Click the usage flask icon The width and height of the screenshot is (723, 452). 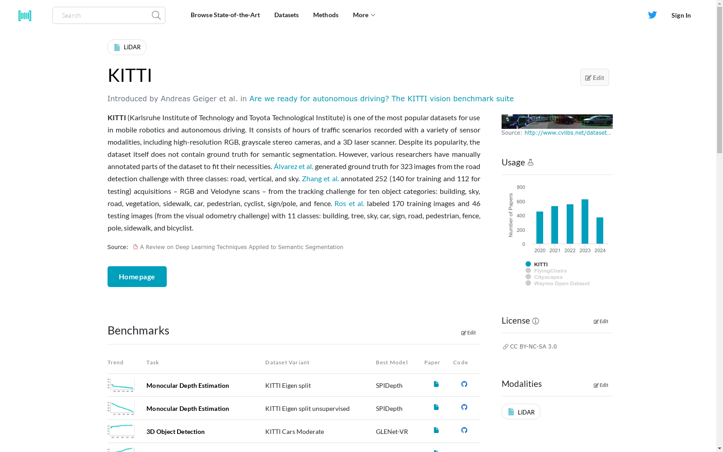pyautogui.click(x=531, y=162)
